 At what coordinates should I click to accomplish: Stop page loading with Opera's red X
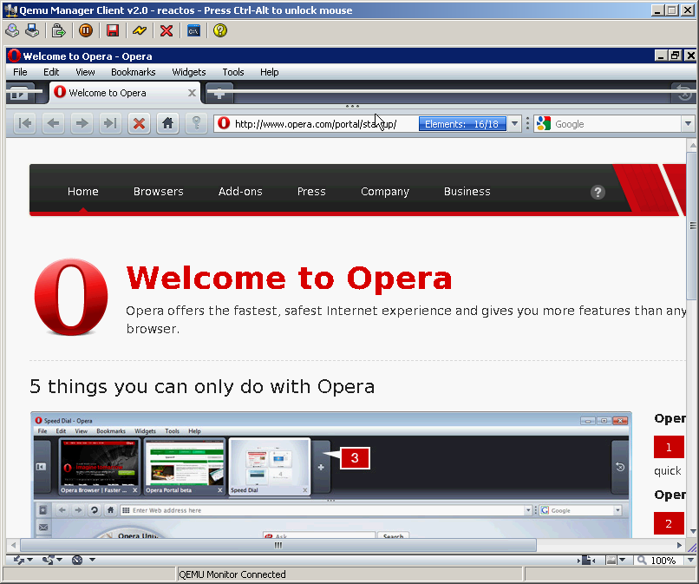[x=138, y=123]
